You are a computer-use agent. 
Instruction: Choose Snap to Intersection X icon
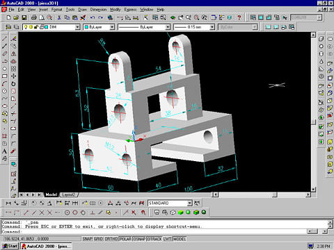point(42,212)
